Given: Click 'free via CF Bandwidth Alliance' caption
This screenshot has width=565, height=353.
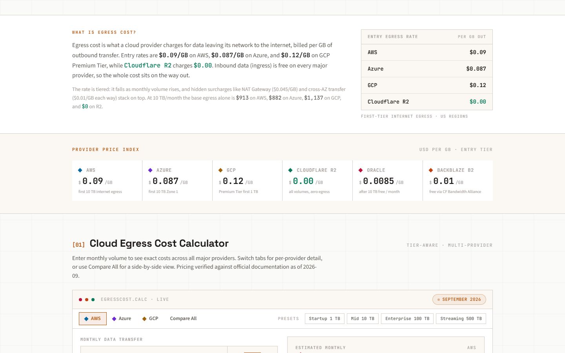Looking at the screenshot, I should tap(455, 192).
